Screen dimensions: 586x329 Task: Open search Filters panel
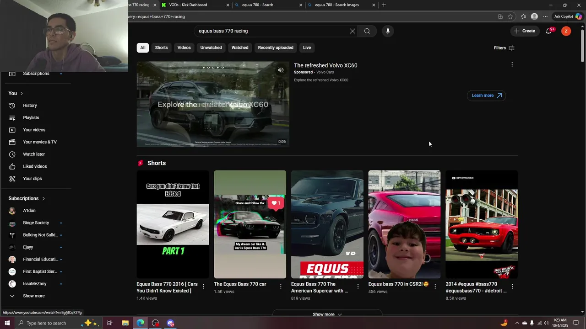[x=504, y=48]
